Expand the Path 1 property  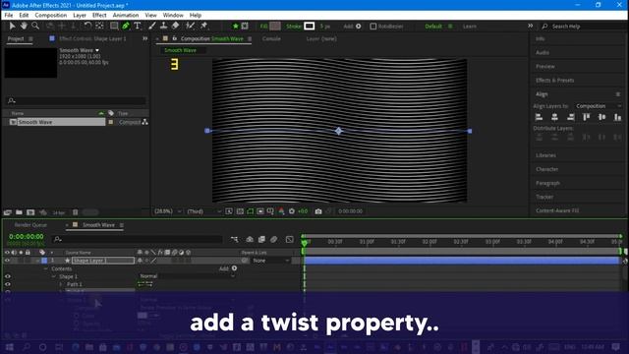pos(61,284)
